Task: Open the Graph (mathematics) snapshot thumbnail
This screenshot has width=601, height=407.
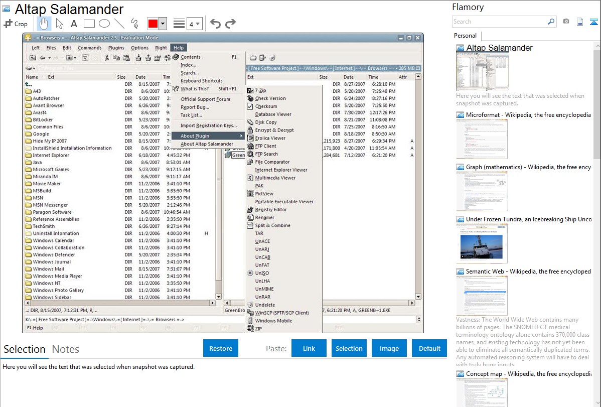Action: [482, 191]
